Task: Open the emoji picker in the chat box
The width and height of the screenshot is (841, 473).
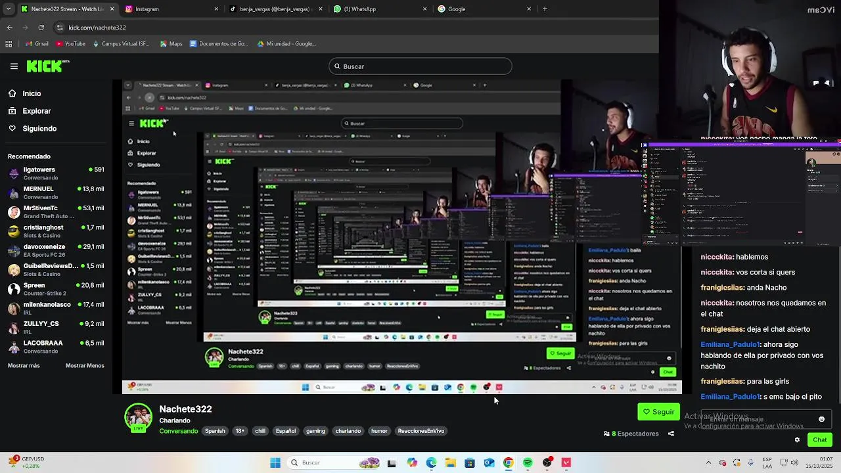Action: 821,419
